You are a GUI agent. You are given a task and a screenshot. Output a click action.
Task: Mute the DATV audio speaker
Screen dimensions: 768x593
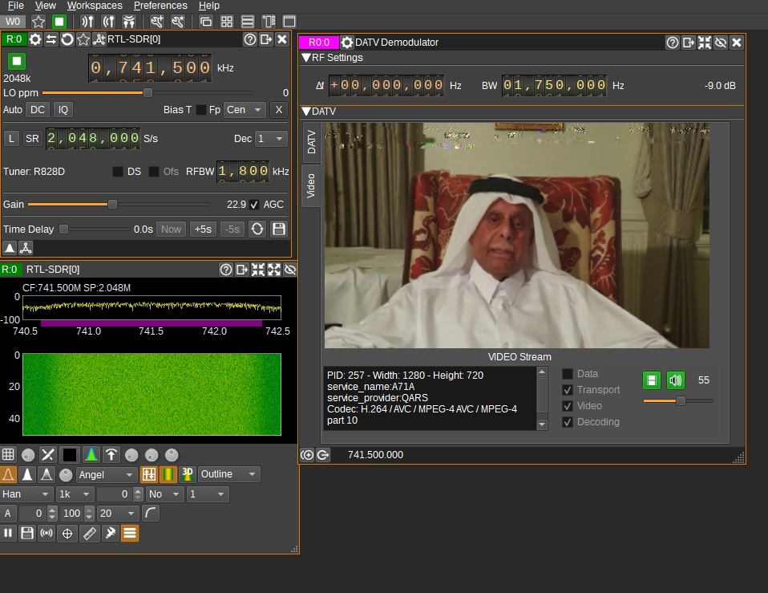pyautogui.click(x=676, y=380)
